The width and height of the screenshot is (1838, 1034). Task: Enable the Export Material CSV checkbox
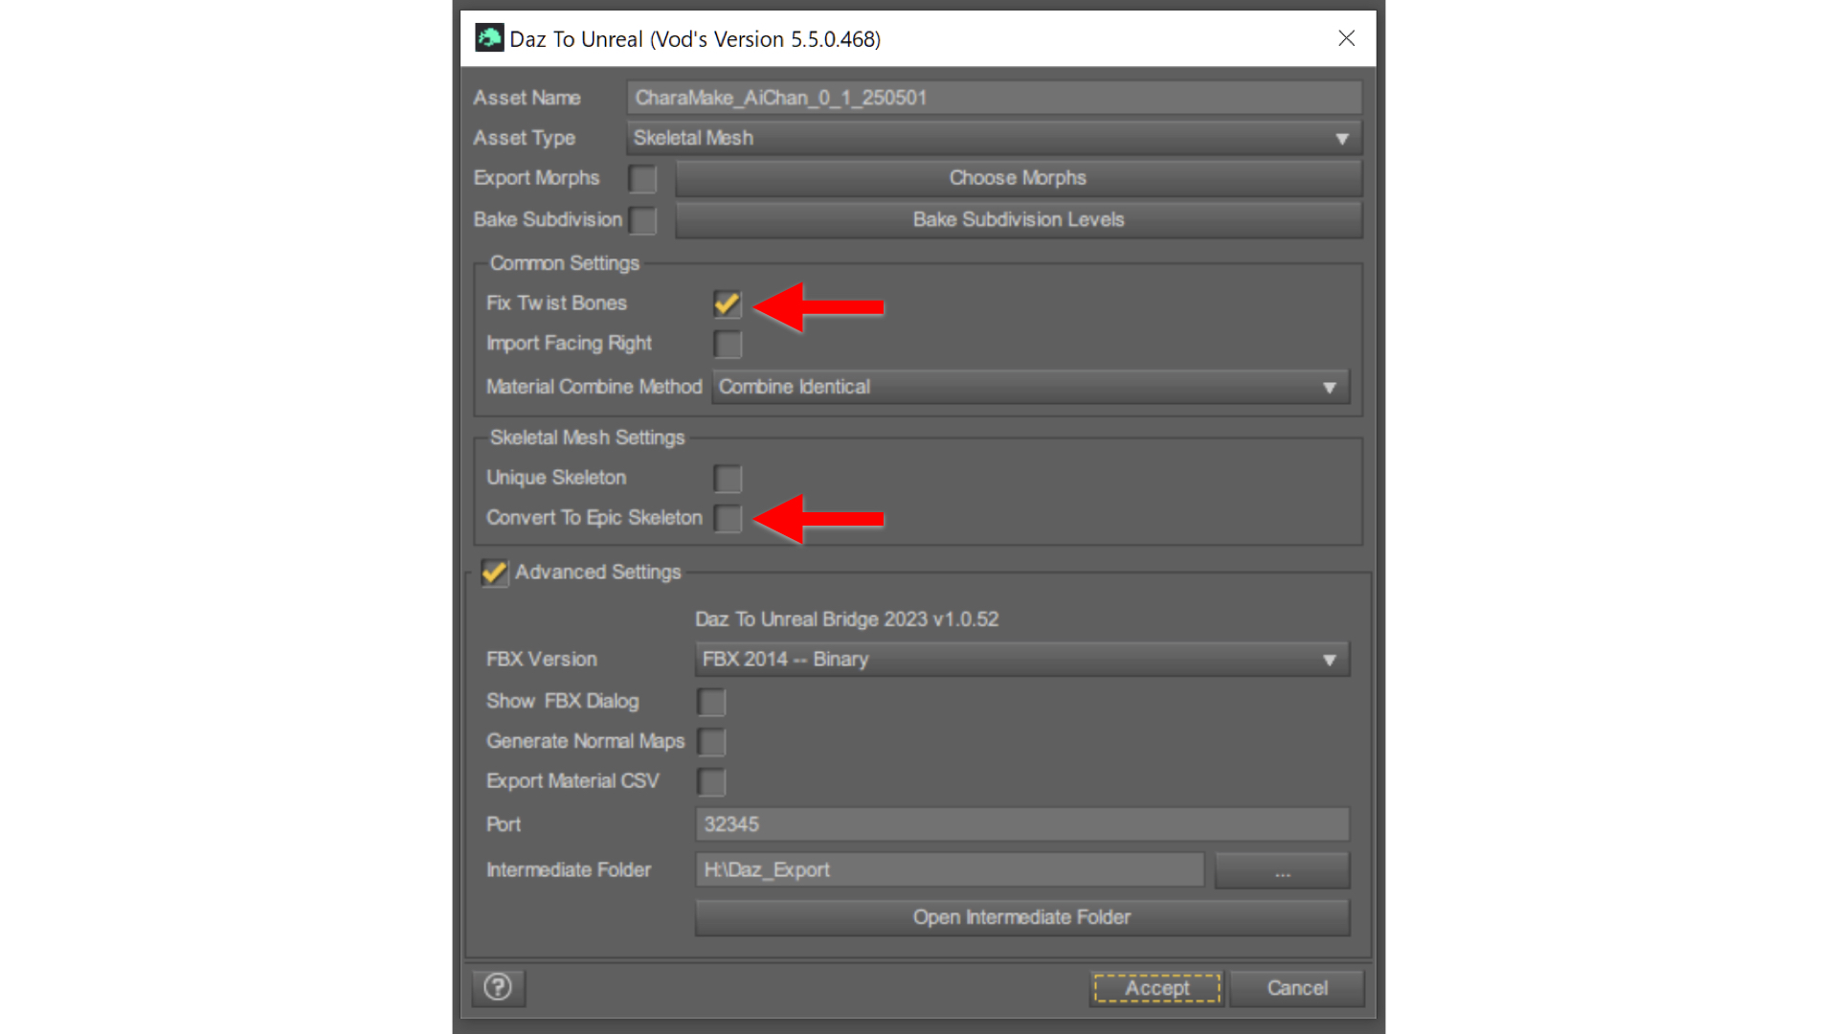pyautogui.click(x=711, y=782)
